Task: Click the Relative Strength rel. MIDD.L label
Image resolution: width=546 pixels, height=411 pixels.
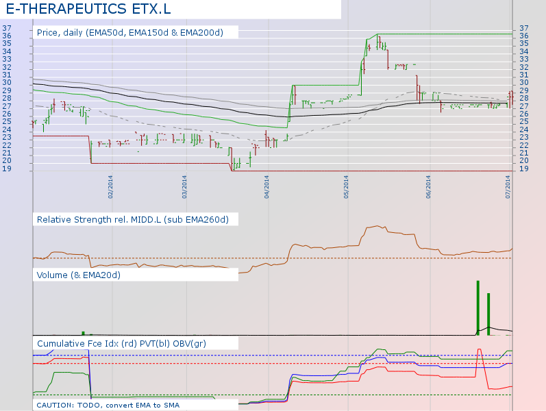Action: pos(133,219)
